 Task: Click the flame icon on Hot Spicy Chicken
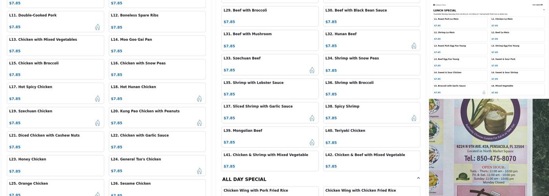click(x=97, y=99)
